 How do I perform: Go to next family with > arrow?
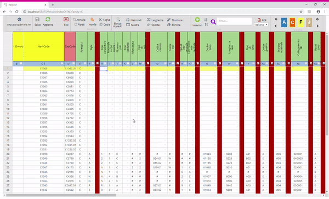click(x=317, y=26)
